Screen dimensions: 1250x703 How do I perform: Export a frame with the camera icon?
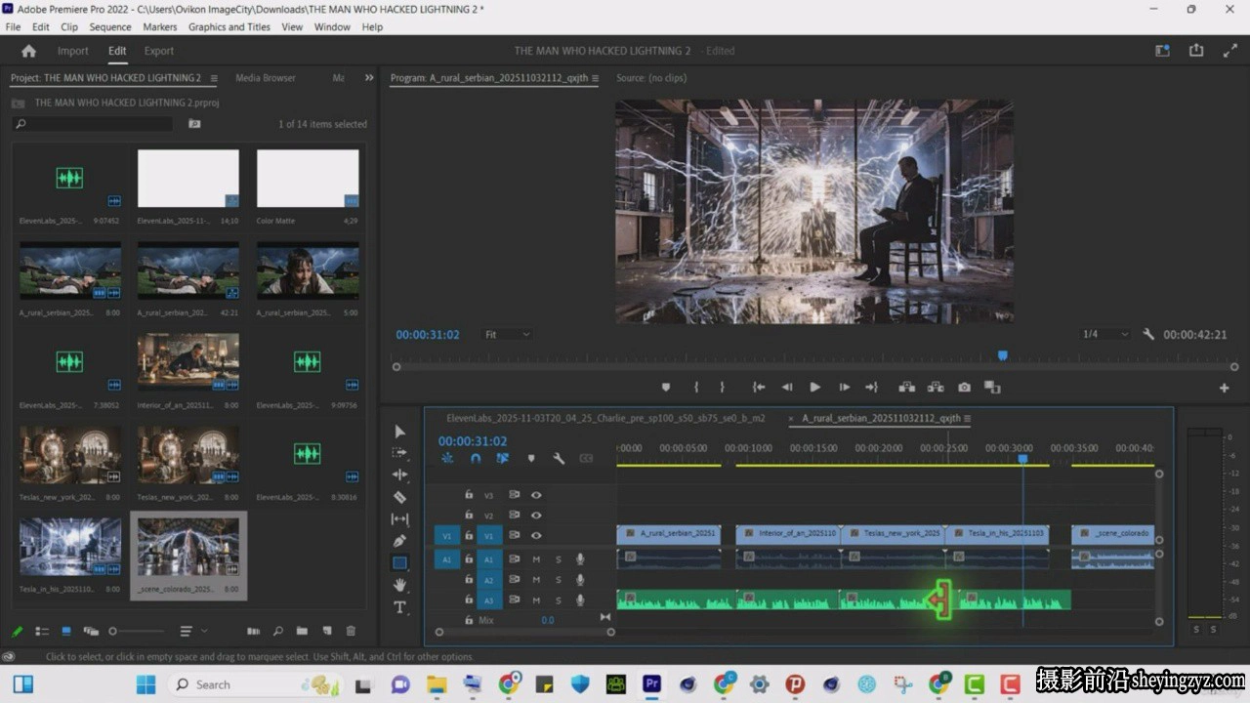click(x=965, y=388)
